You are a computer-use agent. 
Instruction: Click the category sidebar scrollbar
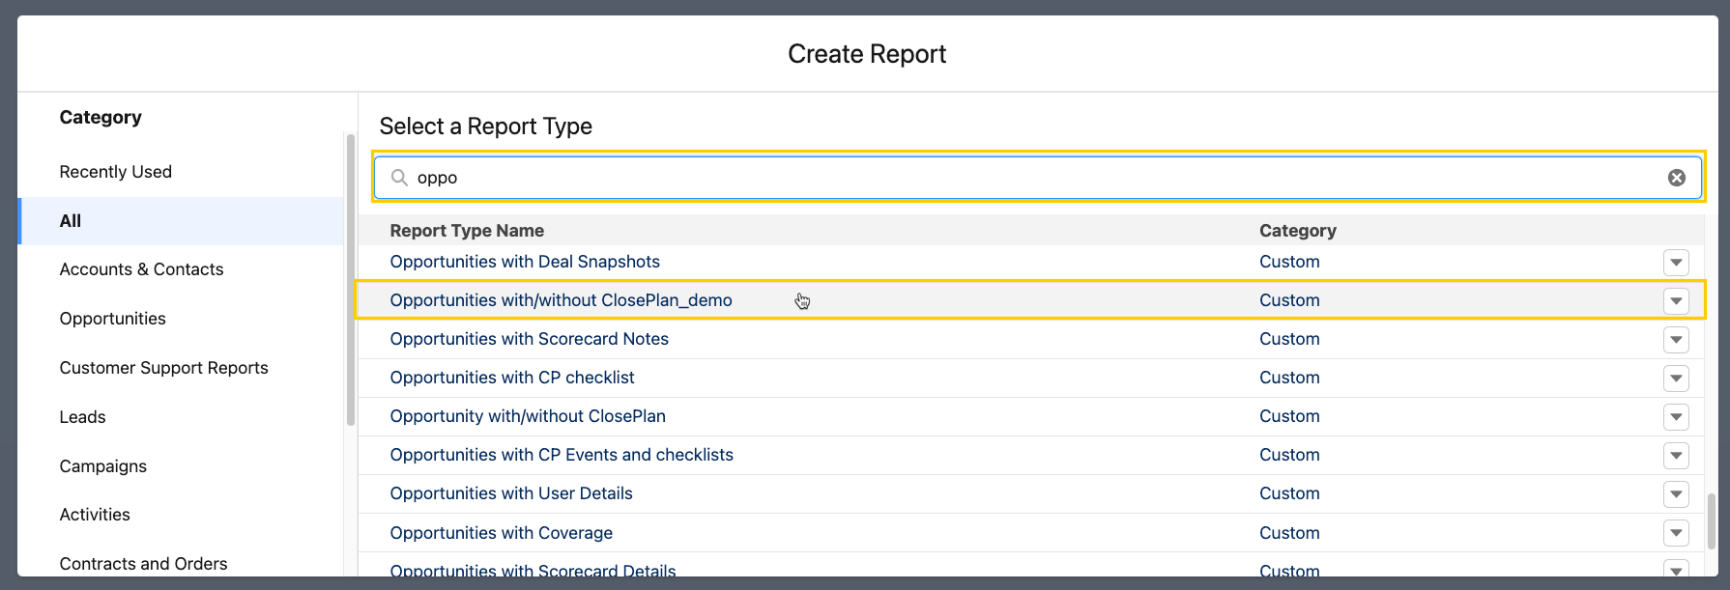coord(350,280)
